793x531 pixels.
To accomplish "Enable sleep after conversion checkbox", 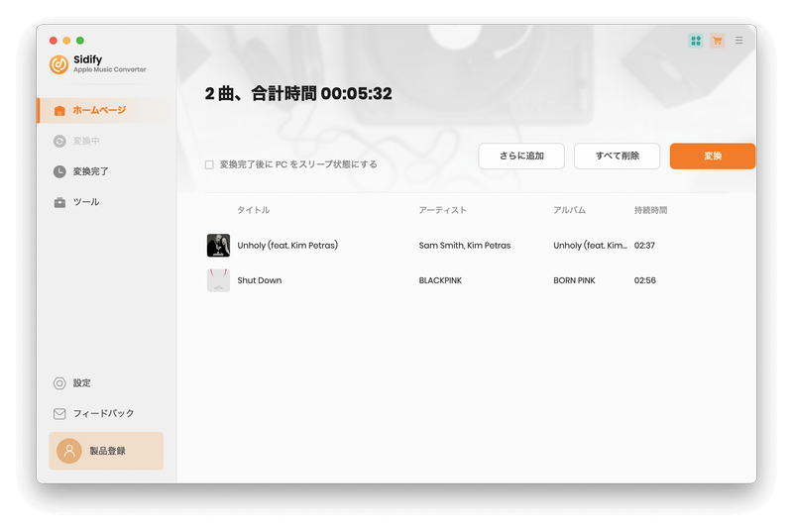I will pyautogui.click(x=209, y=164).
